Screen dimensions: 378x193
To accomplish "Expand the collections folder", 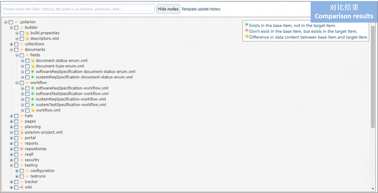I will click(x=11, y=44).
